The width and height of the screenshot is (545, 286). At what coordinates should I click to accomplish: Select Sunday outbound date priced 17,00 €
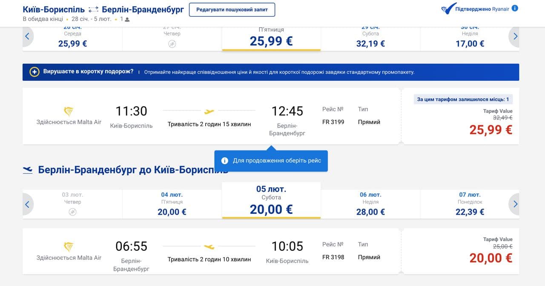[470, 39]
